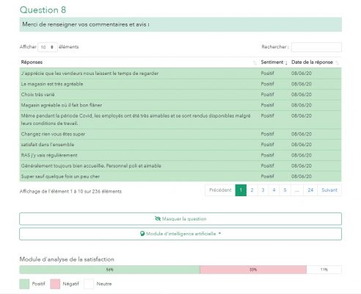Click 'Merci de renseigner vos commentaires' banner text
This screenshot has width=361, height=294.
tap(86, 24)
